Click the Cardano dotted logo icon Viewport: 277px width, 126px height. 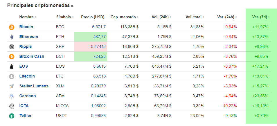12,96
